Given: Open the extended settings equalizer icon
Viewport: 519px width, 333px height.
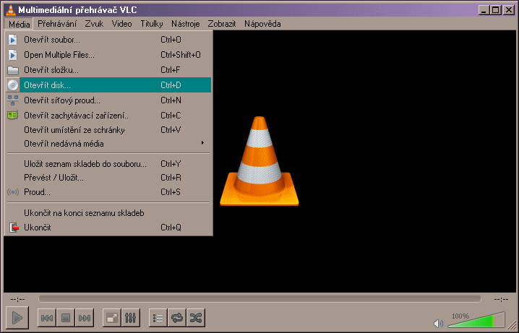Looking at the screenshot, I should pos(131,318).
